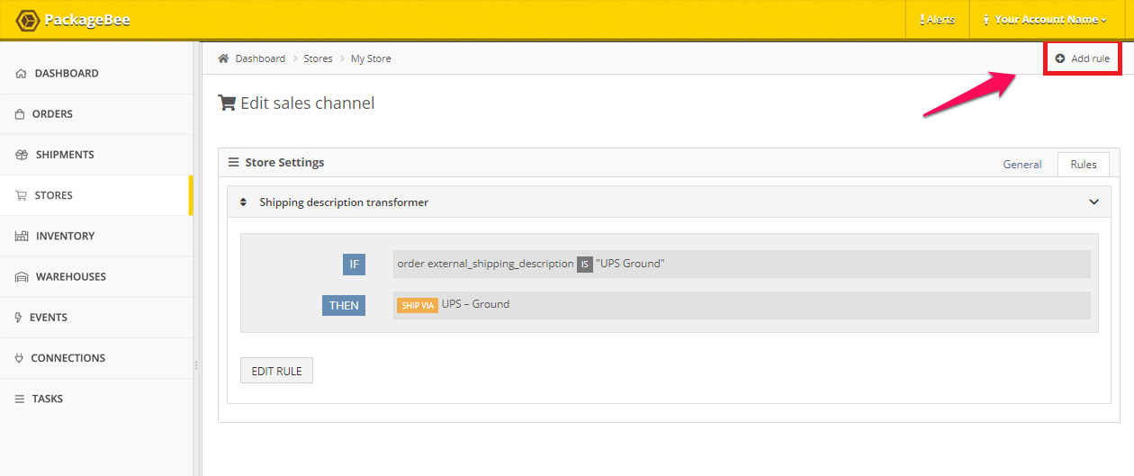Switch to the General tab

(x=1022, y=164)
